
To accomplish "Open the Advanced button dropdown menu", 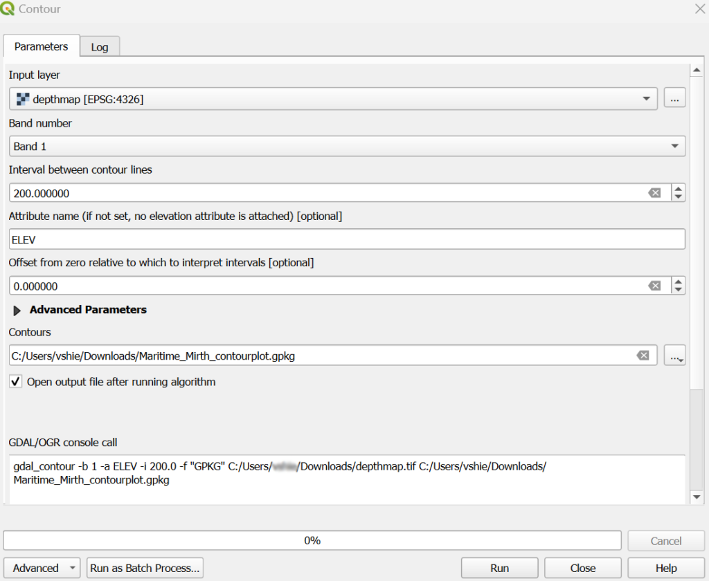I will tap(42, 568).
